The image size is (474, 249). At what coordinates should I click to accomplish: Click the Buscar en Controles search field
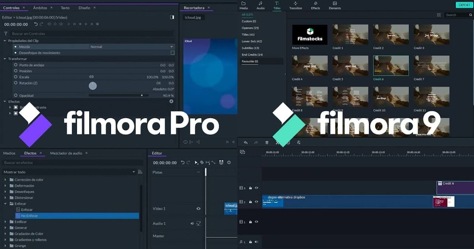92,34
